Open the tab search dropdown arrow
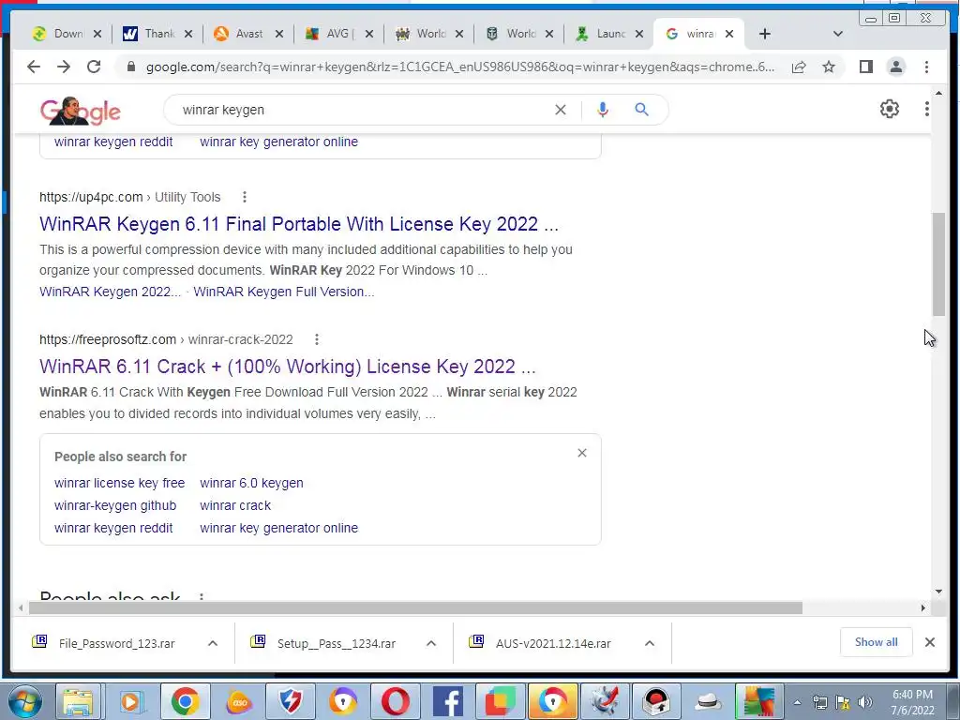Image resolution: width=960 pixels, height=720 pixels. coord(837,35)
